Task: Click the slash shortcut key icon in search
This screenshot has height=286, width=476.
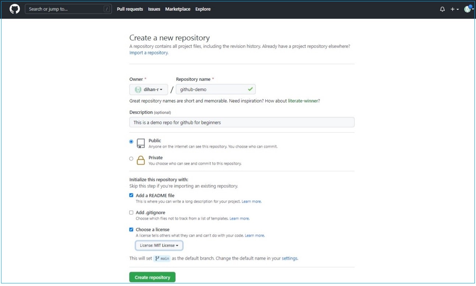Action: pyautogui.click(x=107, y=9)
